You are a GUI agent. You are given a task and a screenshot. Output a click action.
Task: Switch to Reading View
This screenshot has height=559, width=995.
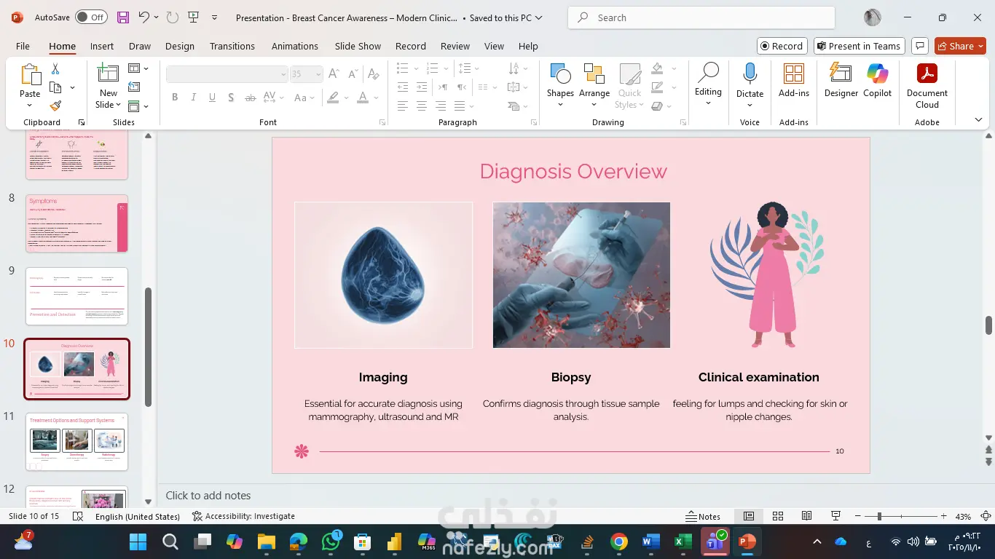(x=807, y=516)
